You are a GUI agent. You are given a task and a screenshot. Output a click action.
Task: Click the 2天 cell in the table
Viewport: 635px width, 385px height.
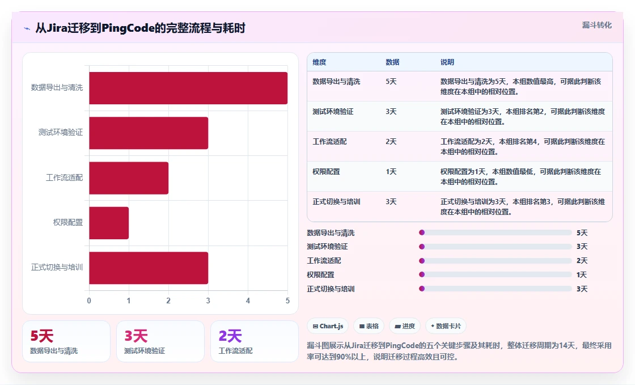(391, 141)
